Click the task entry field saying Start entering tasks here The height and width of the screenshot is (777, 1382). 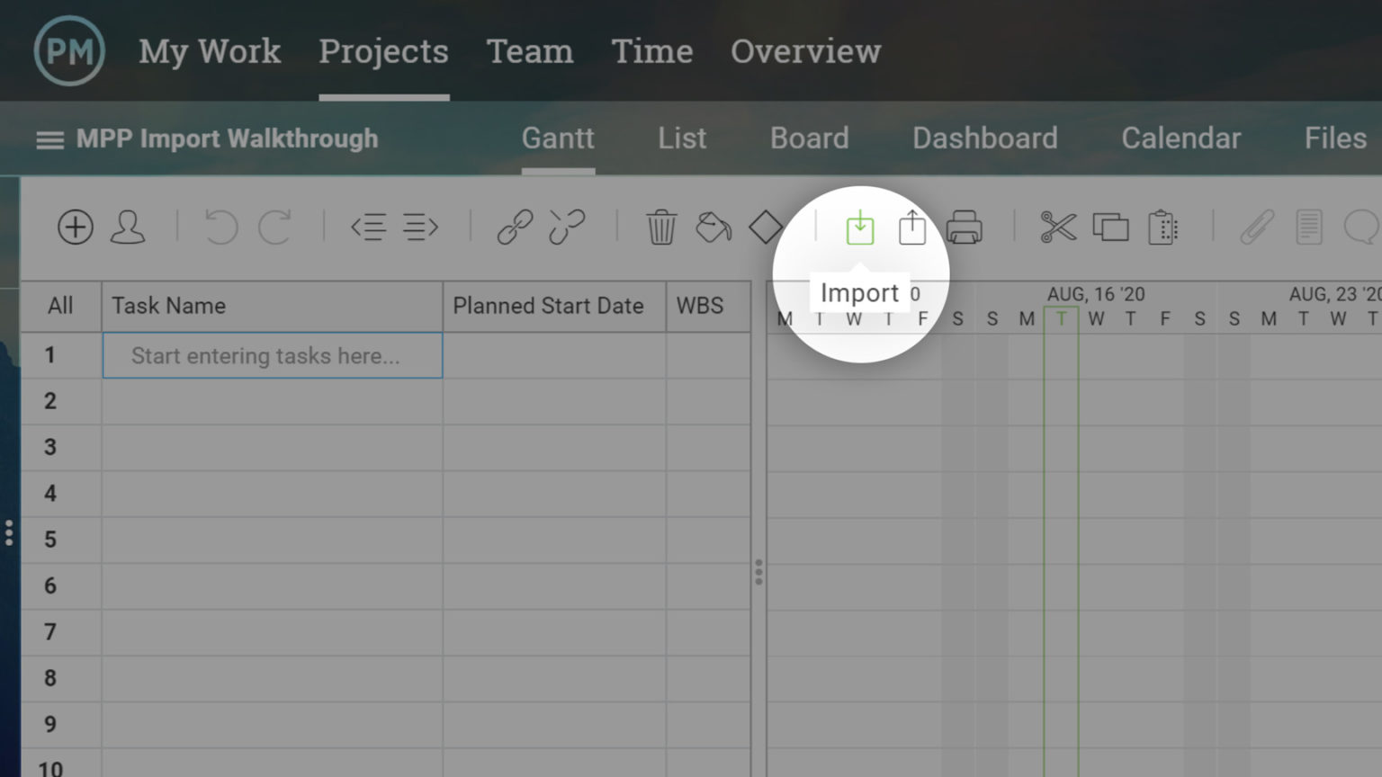pyautogui.click(x=272, y=355)
